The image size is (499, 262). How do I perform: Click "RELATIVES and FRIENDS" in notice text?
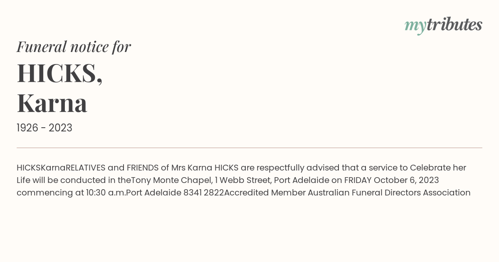pos(112,168)
